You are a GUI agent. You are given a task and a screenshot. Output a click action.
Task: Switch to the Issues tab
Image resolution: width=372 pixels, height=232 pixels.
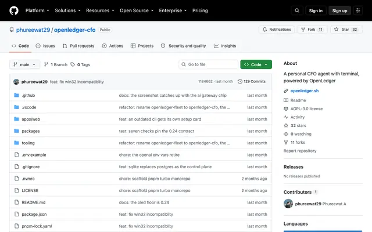point(45,46)
